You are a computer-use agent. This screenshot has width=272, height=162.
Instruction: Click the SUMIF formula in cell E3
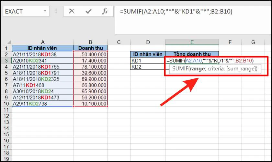[x=210, y=61]
